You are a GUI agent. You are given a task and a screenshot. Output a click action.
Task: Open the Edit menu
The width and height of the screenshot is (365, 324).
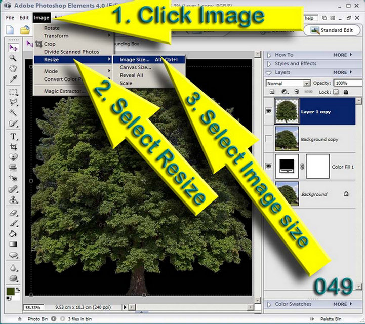(x=24, y=18)
